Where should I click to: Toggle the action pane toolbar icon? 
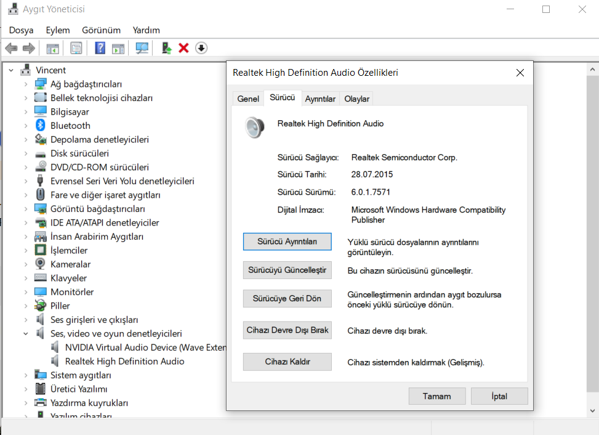tap(118, 49)
